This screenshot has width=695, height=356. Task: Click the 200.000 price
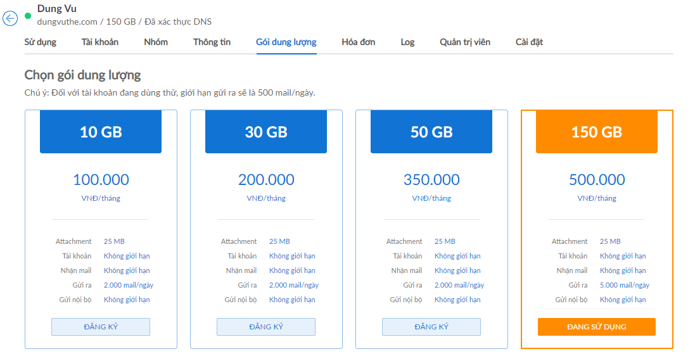(266, 179)
